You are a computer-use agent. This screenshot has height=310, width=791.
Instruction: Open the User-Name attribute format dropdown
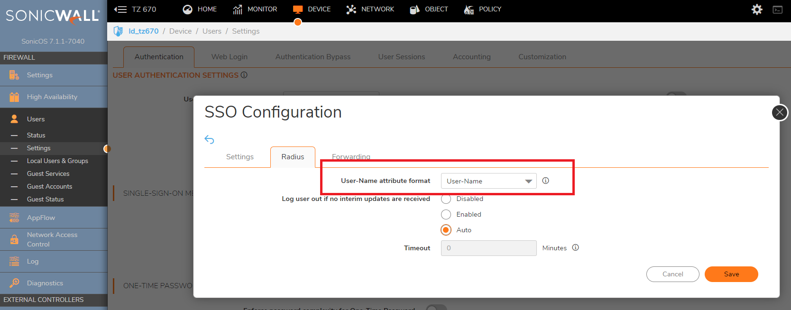pyautogui.click(x=488, y=181)
